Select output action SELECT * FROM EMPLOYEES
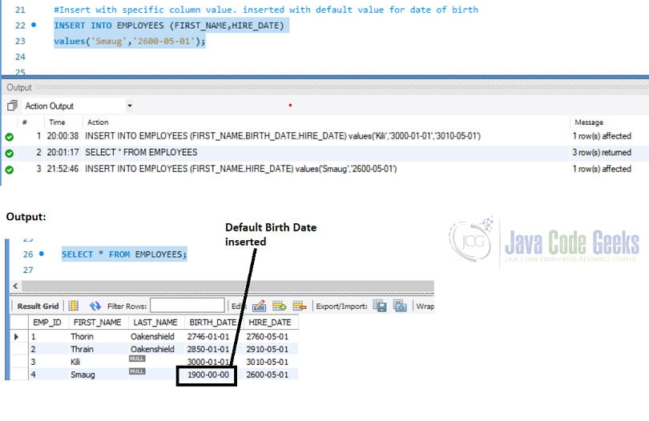This screenshot has width=649, height=421. [141, 153]
